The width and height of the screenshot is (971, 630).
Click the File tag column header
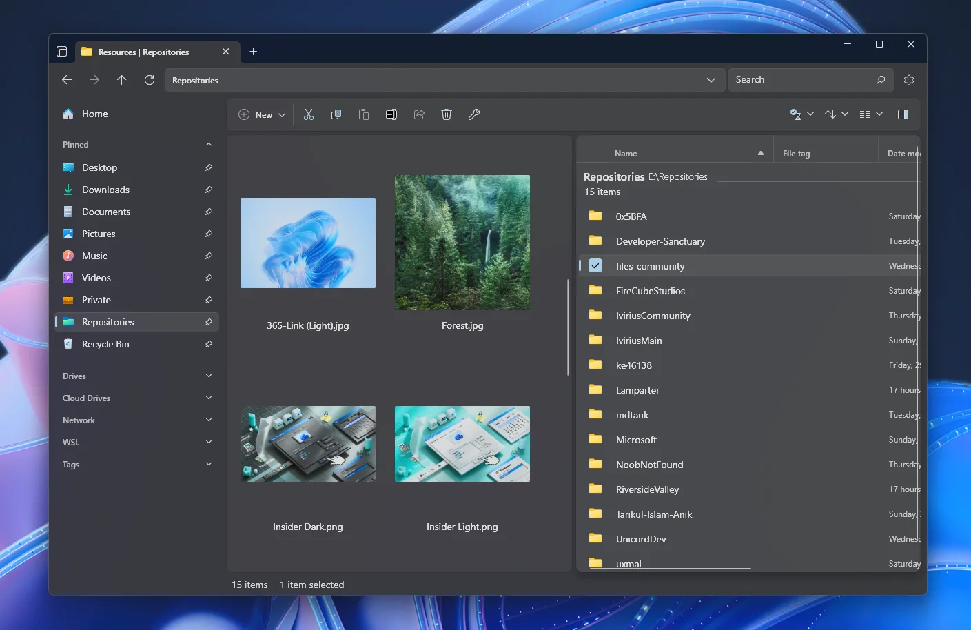[826, 154]
